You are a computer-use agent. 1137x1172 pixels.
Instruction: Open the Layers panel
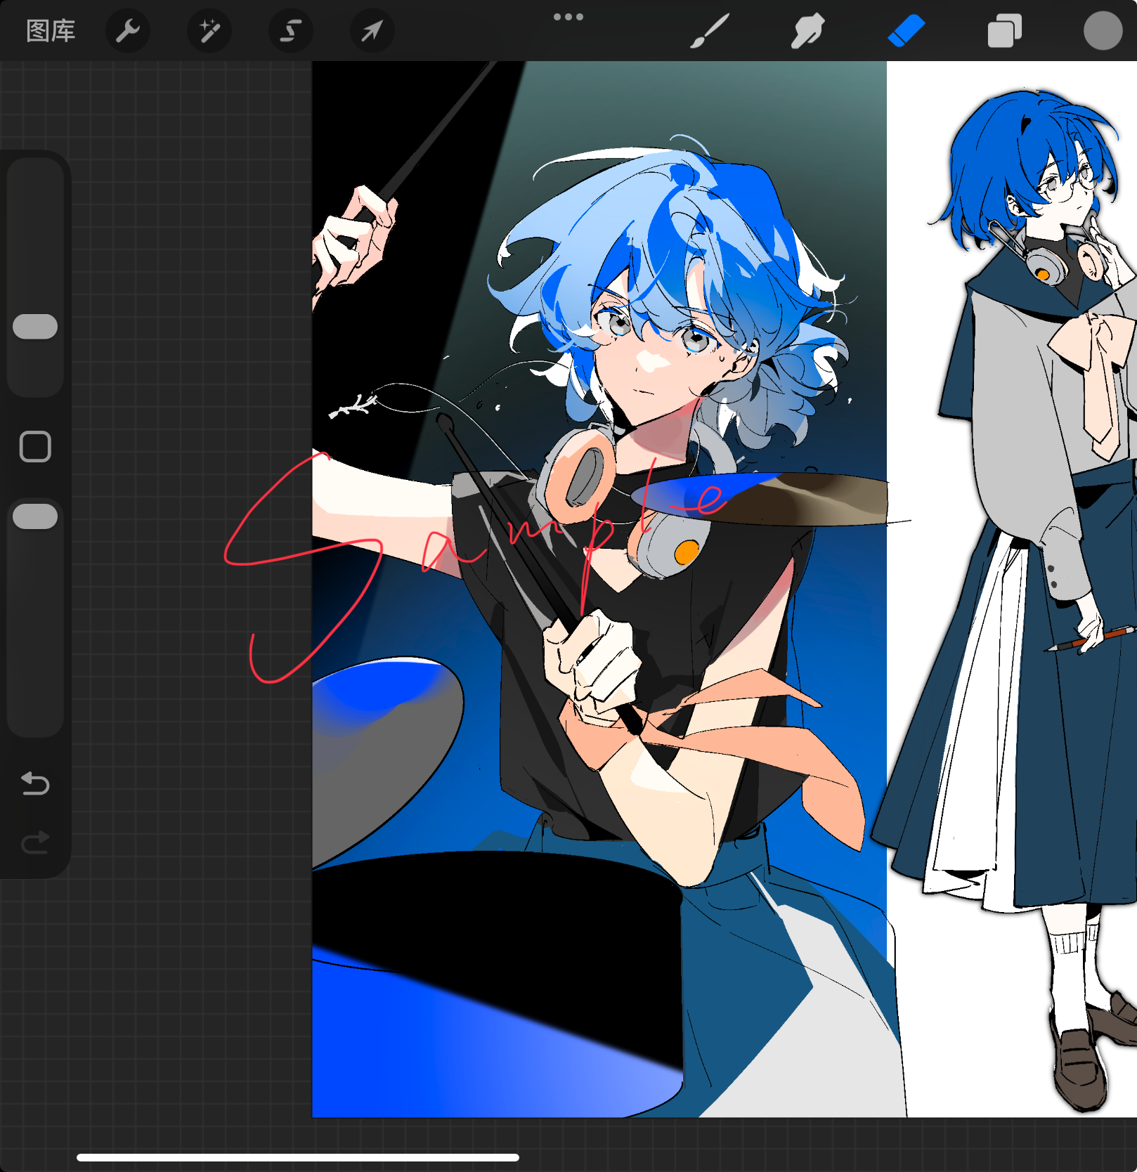pos(1004,31)
